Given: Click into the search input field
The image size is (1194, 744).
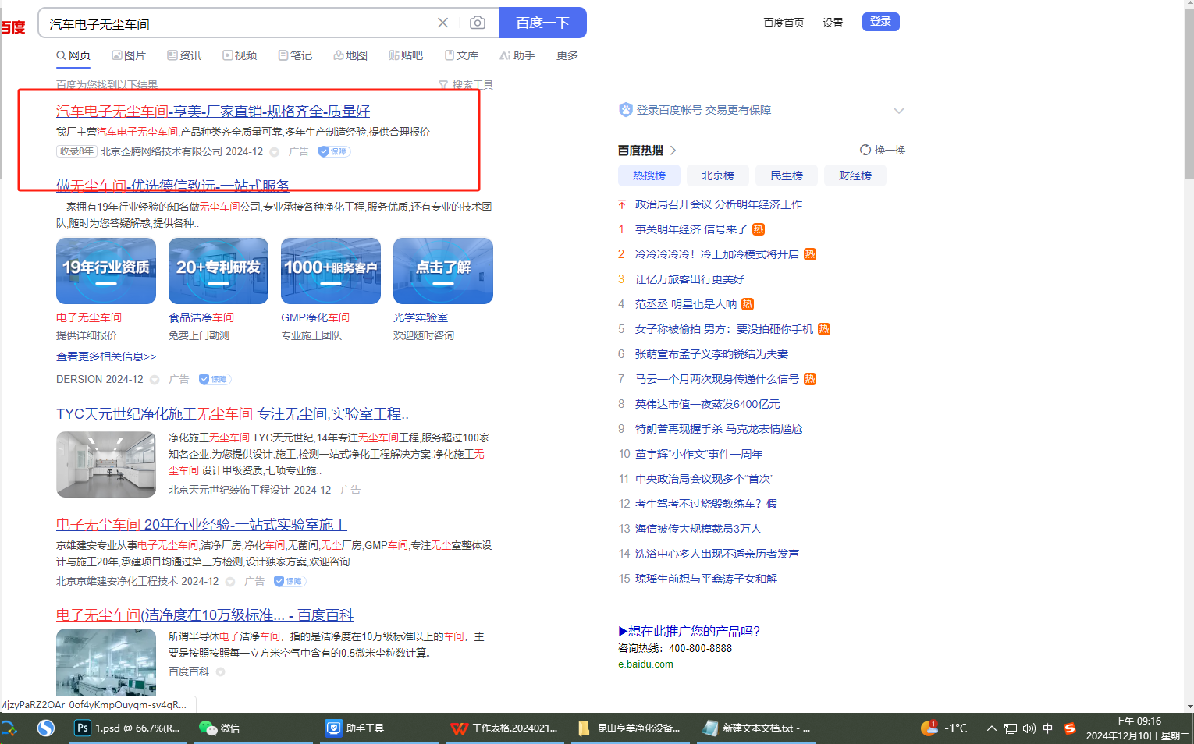Looking at the screenshot, I should click(x=234, y=23).
